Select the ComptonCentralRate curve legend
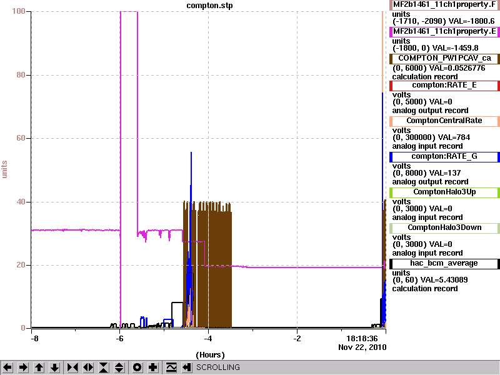 click(444, 121)
